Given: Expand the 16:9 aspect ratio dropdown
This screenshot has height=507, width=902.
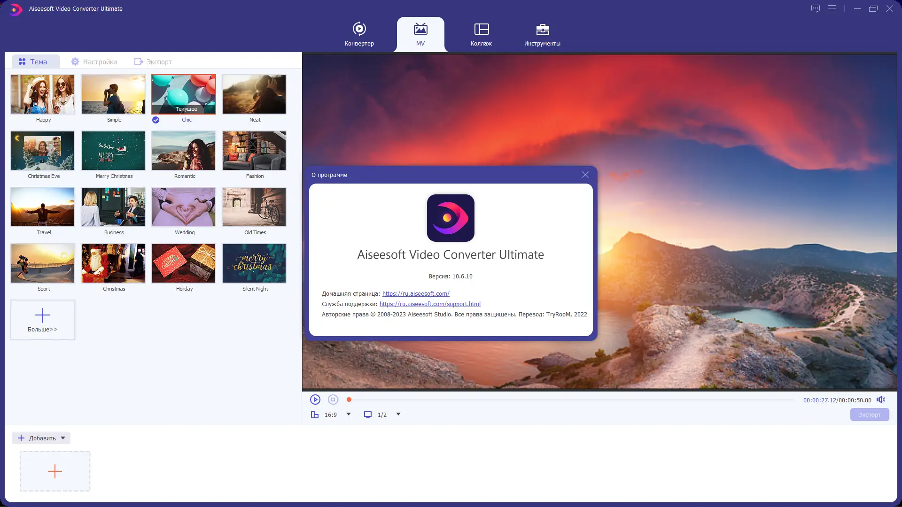Looking at the screenshot, I should click(349, 414).
